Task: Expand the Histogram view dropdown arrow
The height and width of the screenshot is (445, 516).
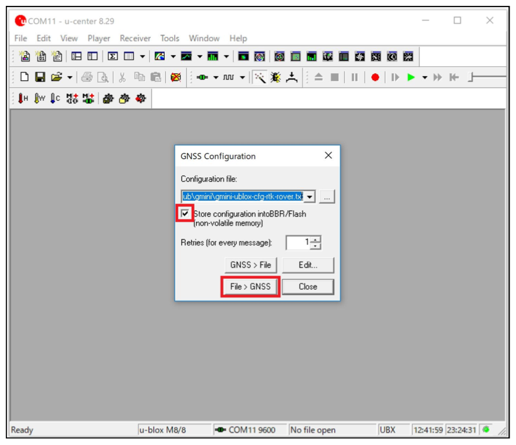Action: tap(226, 57)
